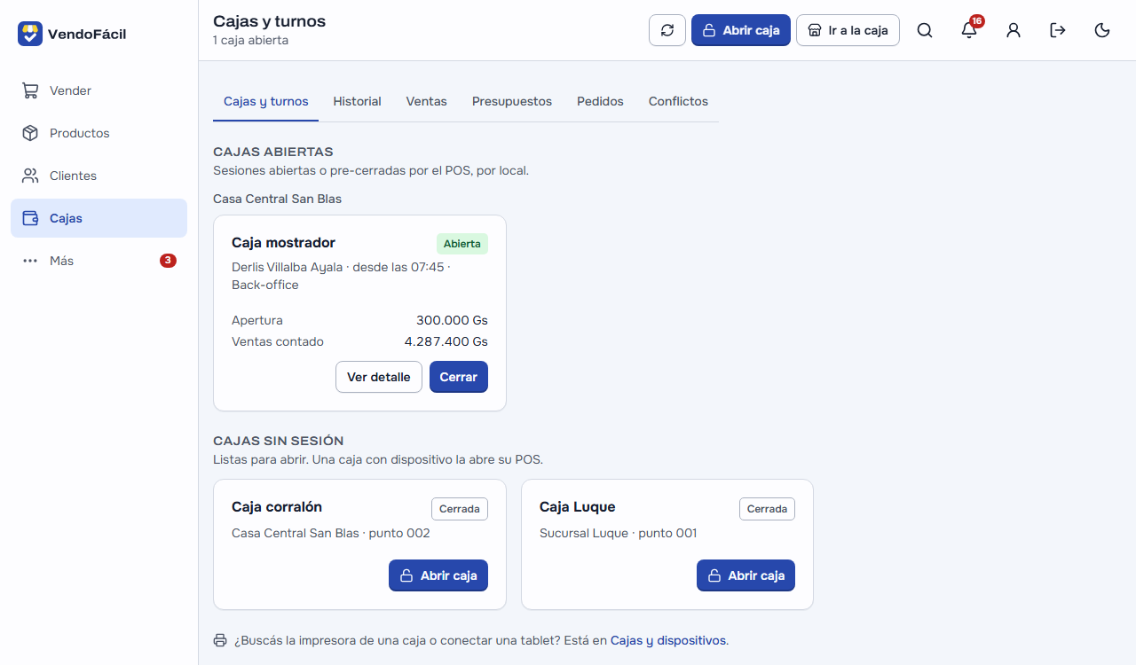
Task: Click the red 3 badge next to Más
Action: point(168,261)
